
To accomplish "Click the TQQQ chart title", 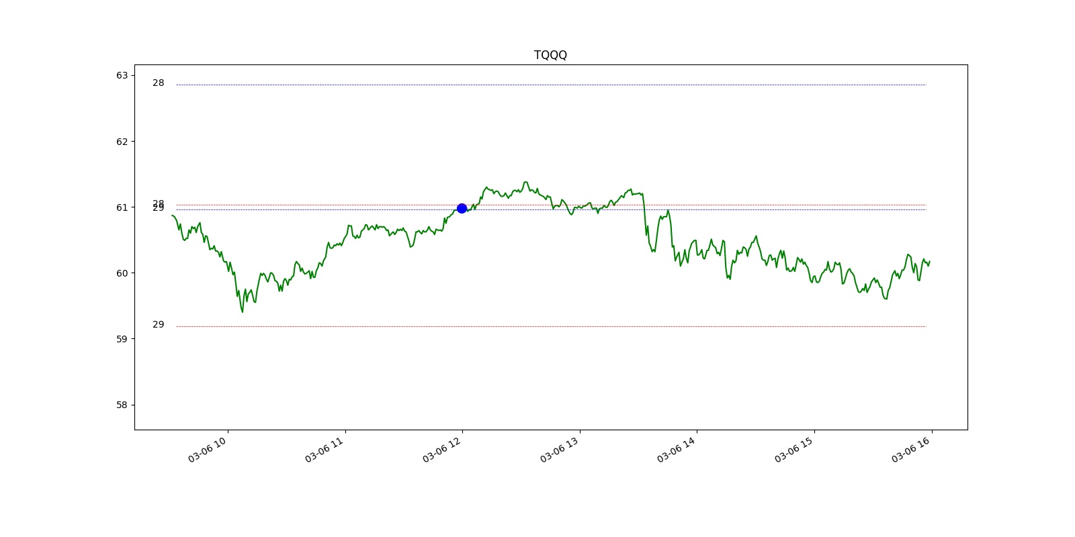I will coord(550,55).
